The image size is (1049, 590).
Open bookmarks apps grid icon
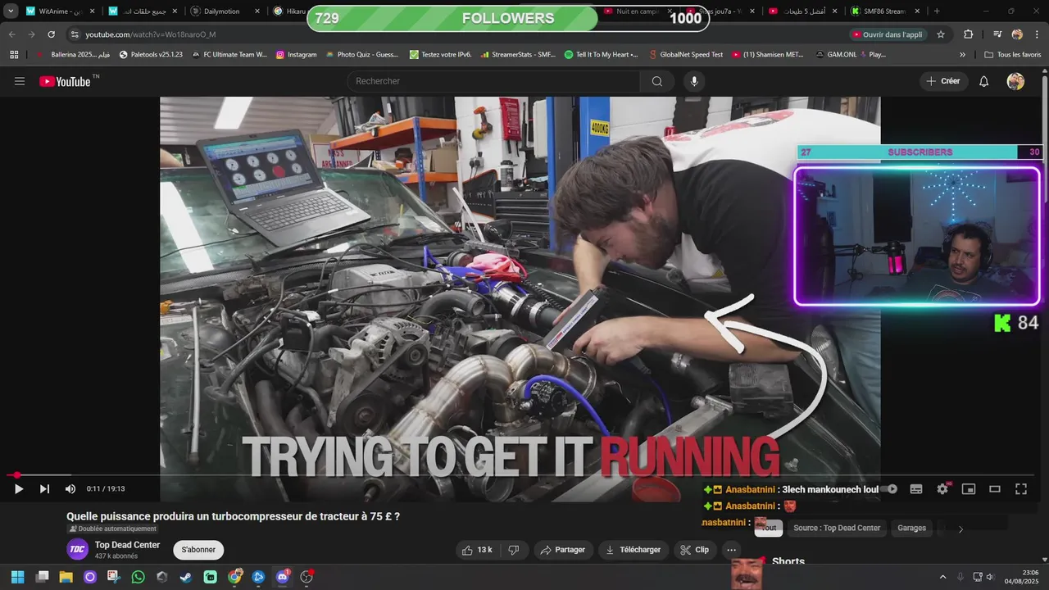[x=14, y=55]
